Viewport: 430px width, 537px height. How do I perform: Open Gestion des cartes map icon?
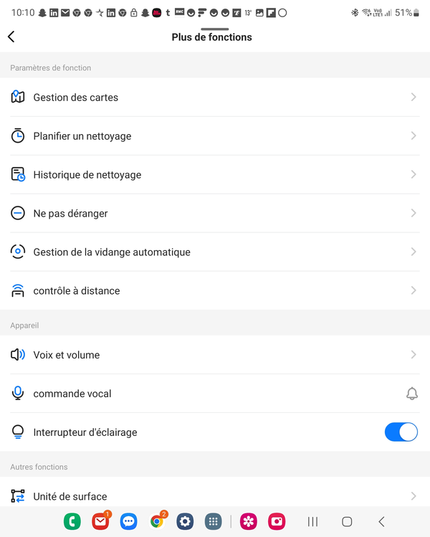pos(18,97)
